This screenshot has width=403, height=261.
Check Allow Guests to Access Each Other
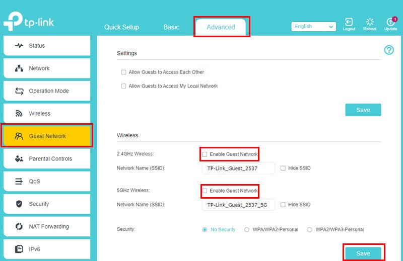coord(123,72)
